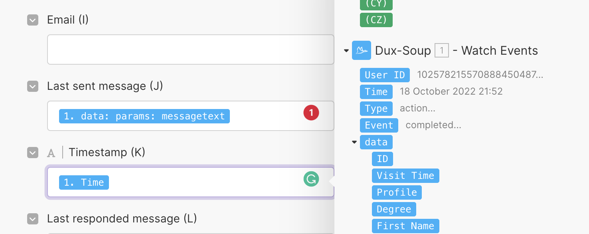
Task: Click the module number 1 badge next to Dux-Soup
Action: [x=441, y=51]
